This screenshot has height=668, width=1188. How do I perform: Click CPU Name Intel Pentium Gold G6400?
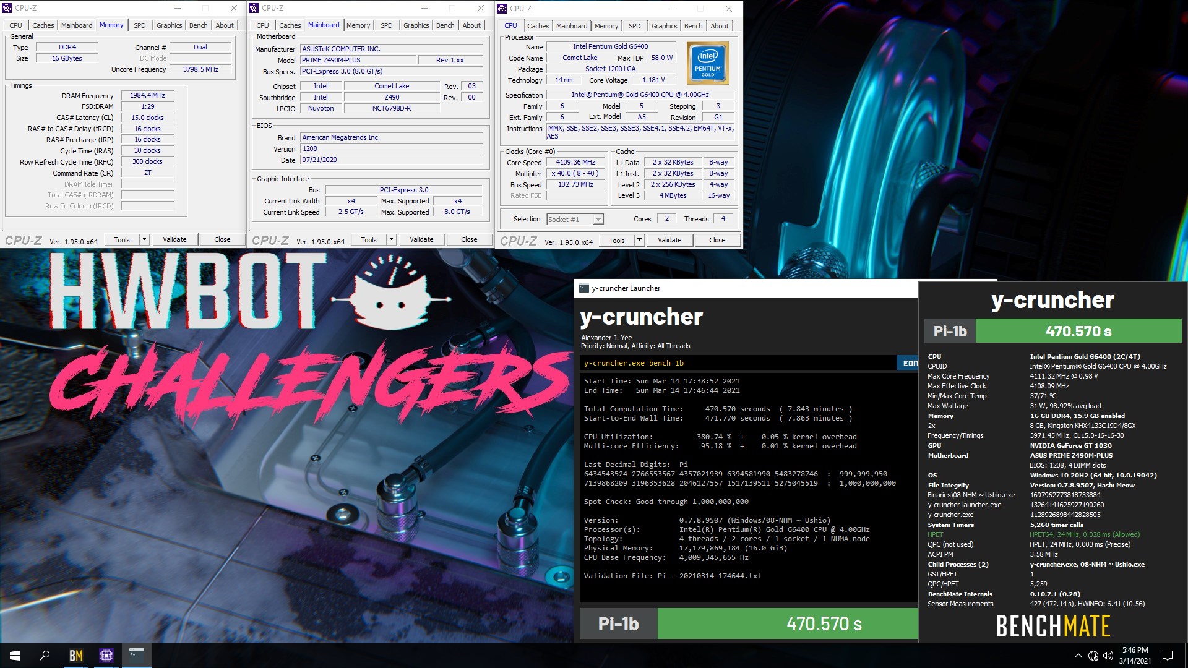click(x=610, y=46)
